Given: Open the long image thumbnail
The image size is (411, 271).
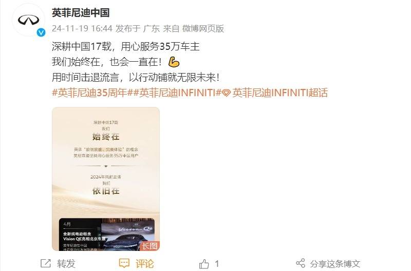Looking at the screenshot, I should point(106,179).
